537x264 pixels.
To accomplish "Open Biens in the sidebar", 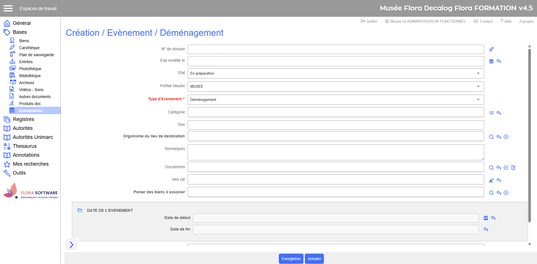I will coord(24,41).
